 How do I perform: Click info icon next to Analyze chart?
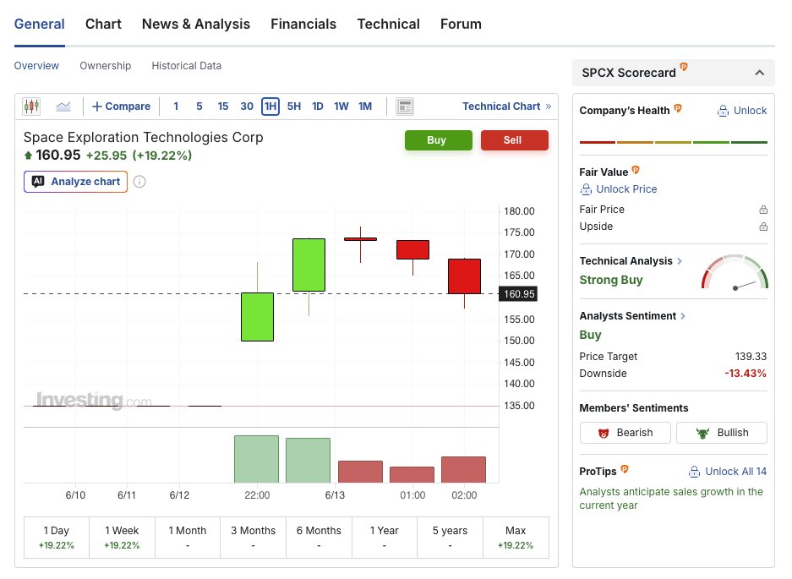point(139,182)
